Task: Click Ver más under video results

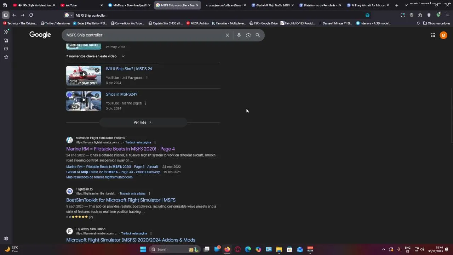Action: point(143,123)
